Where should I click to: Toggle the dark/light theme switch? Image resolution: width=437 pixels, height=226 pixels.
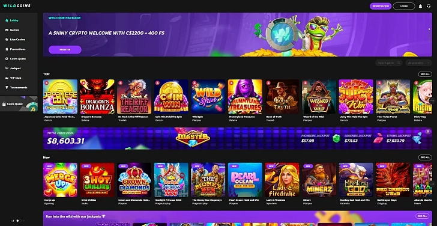point(18,221)
